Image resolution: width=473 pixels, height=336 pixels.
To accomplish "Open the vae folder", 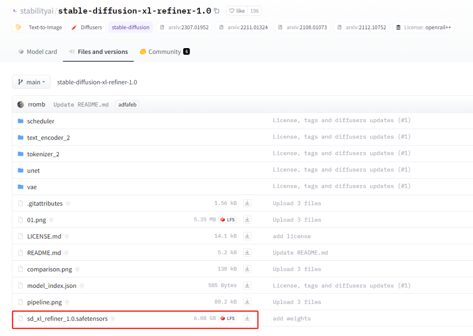I will (32, 187).
